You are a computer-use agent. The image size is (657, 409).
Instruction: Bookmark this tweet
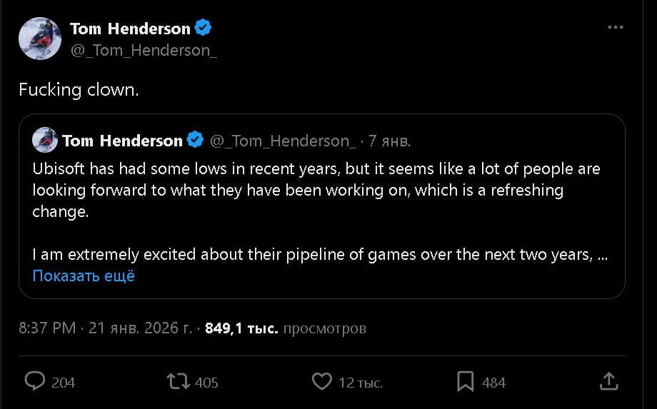(x=466, y=382)
